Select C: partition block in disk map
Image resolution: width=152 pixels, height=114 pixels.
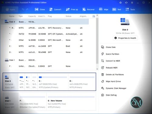point(53,82)
